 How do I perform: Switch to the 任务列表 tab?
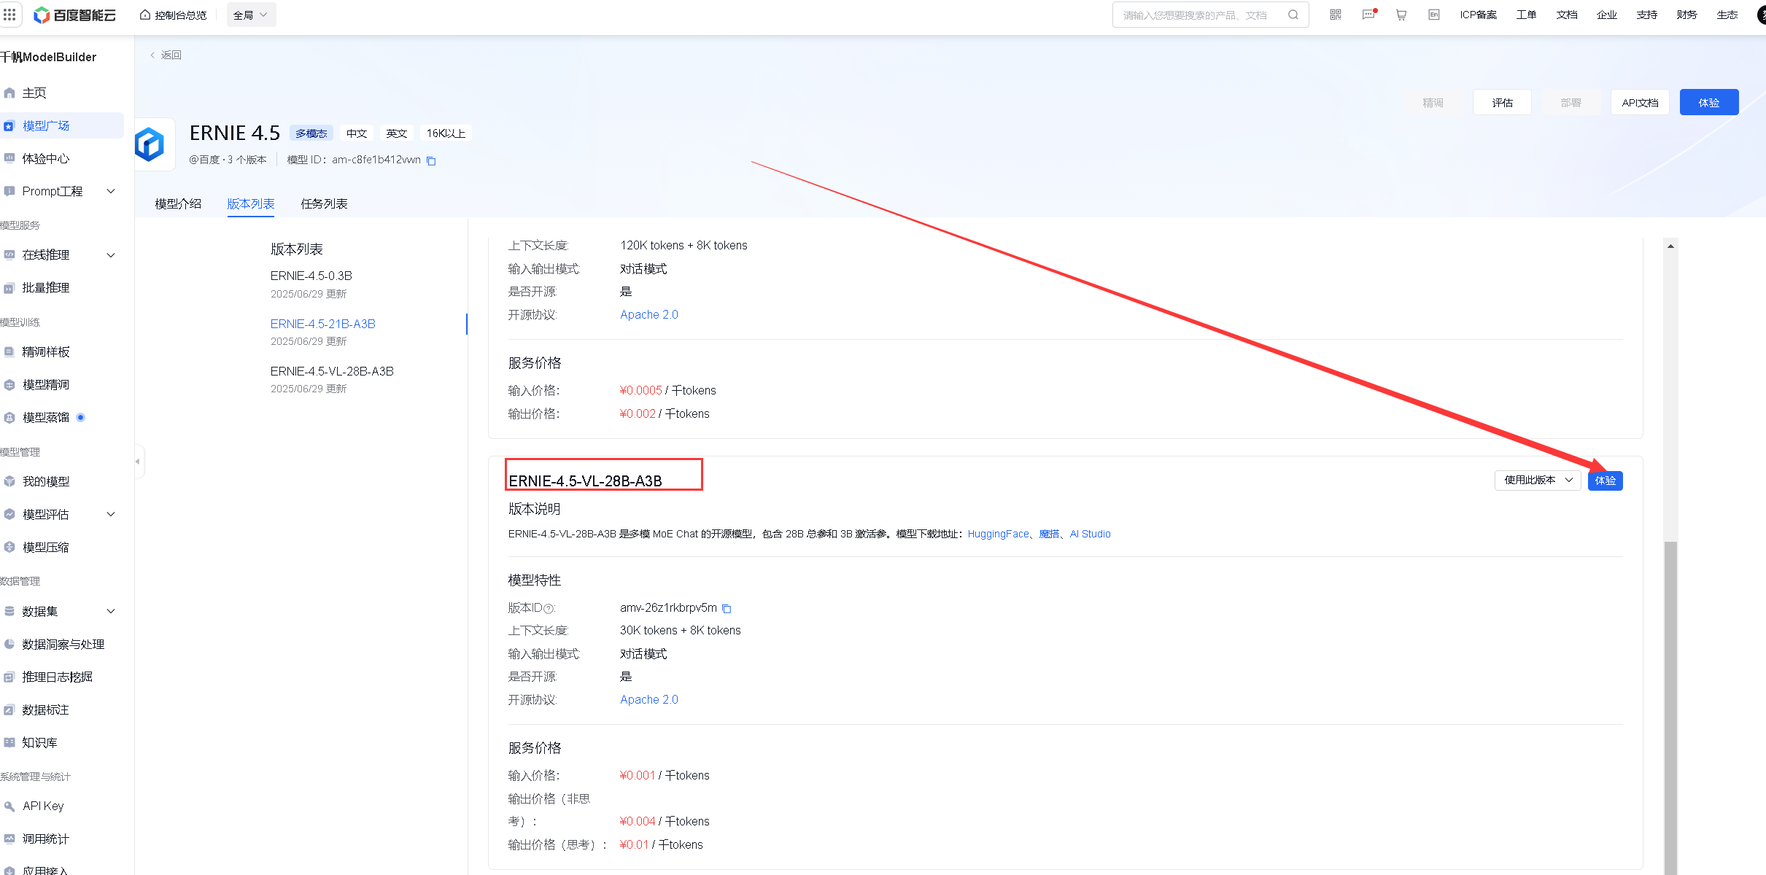point(324,203)
